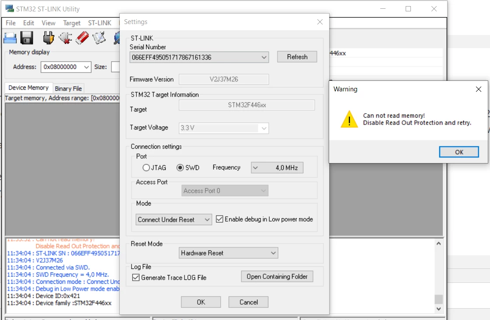Viewport: 490px width, 320px height.
Task: Confirm Settings dialog with OK
Action: tap(201, 302)
